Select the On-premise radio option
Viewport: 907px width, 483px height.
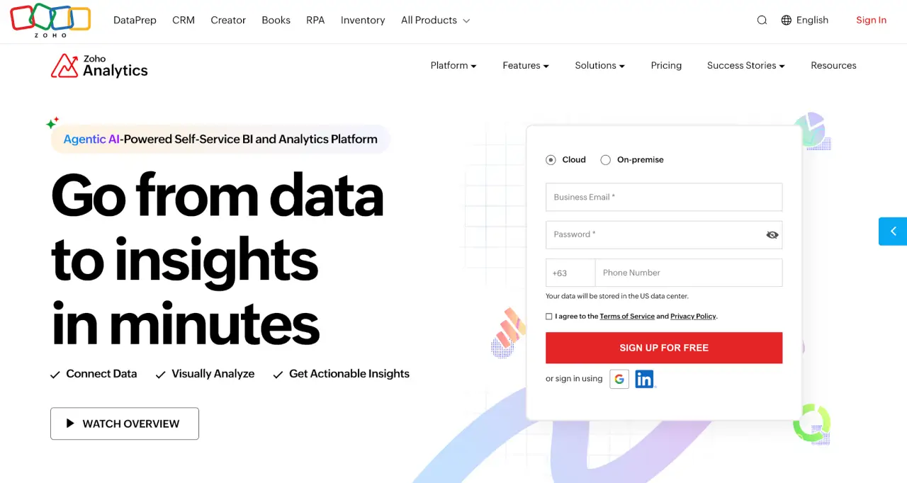pyautogui.click(x=605, y=160)
